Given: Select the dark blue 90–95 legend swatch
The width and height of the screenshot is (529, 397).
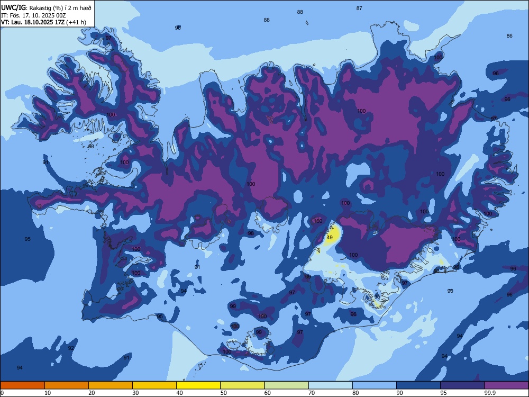Looking at the screenshot, I should tap(418, 385).
